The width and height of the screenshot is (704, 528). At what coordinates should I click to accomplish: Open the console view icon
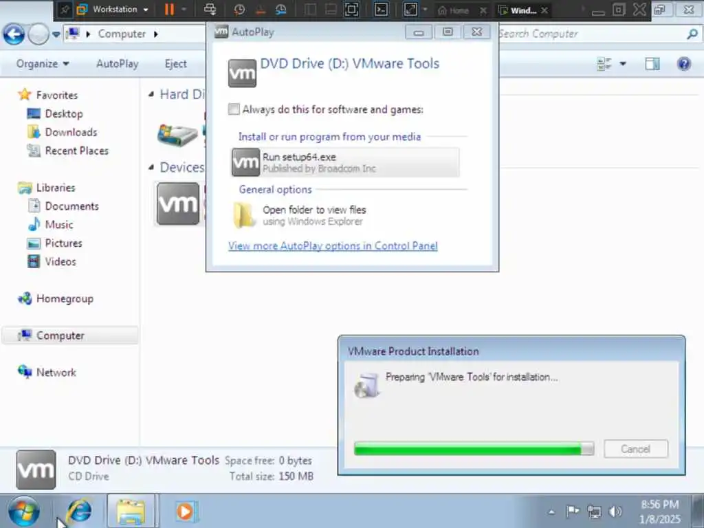coord(381,10)
